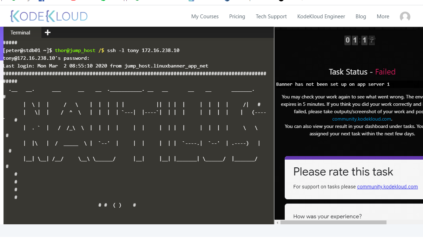Click 'How was your experience?' question
The width and height of the screenshot is (423, 238).
tap(327, 216)
